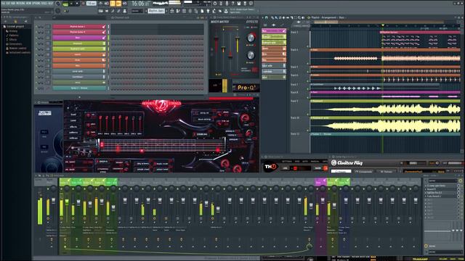Toggle the metronome icon
Viewport: 465px width, 261px height.
100,4
